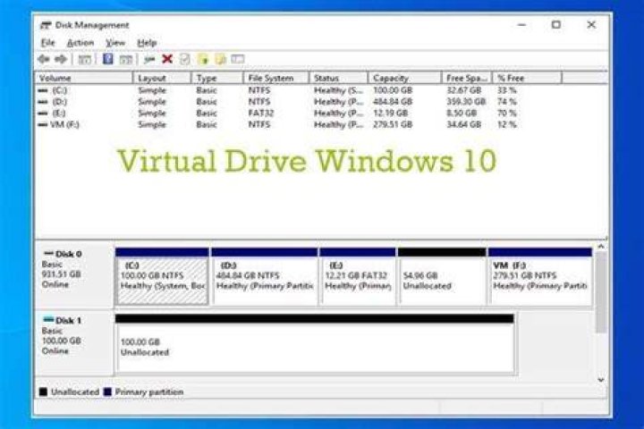Click the second yellow folder icon in the toolbar
The image size is (644, 429).
tap(221, 60)
